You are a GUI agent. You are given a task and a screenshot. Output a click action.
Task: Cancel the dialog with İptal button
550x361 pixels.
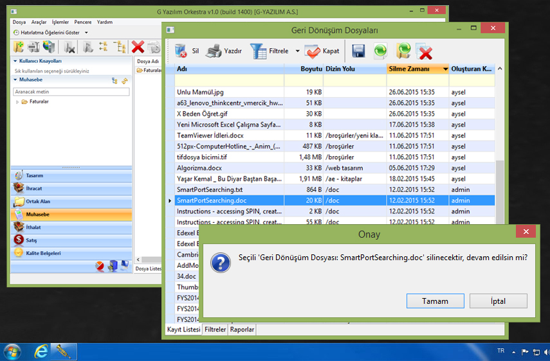click(498, 301)
